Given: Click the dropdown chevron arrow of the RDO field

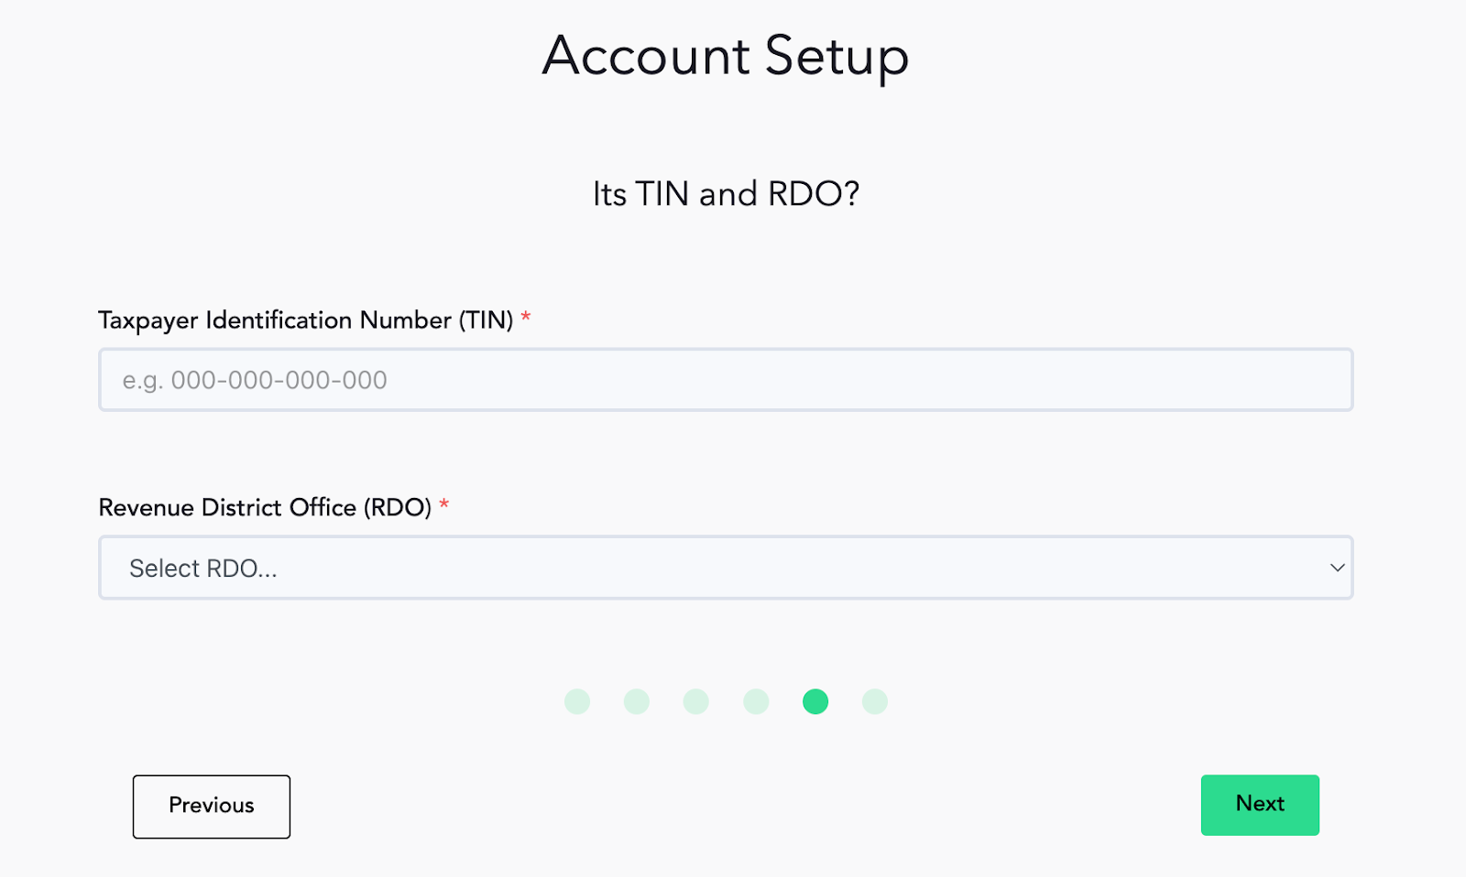Looking at the screenshot, I should 1337,568.
